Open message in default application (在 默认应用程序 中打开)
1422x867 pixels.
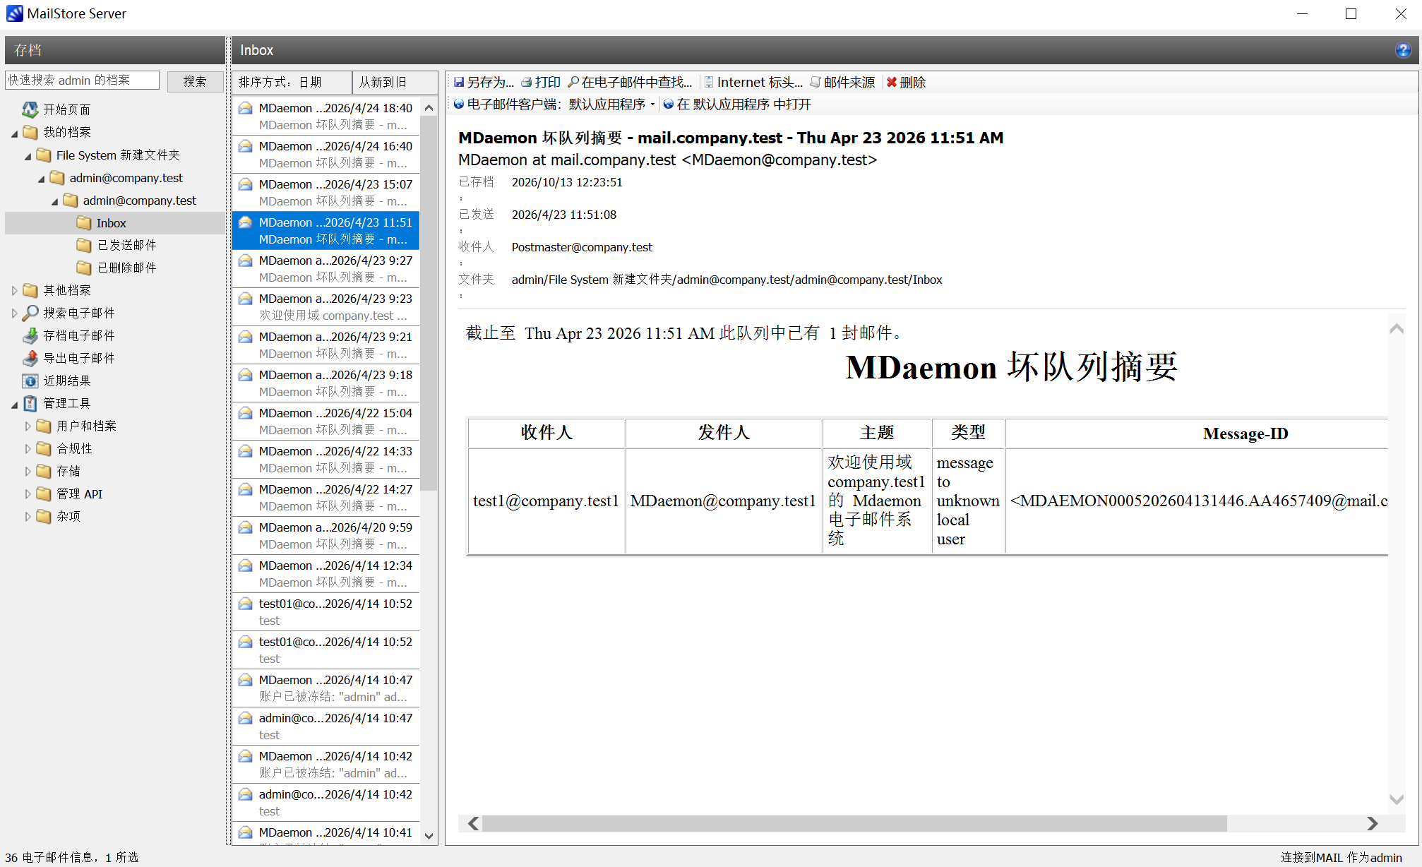737,104
